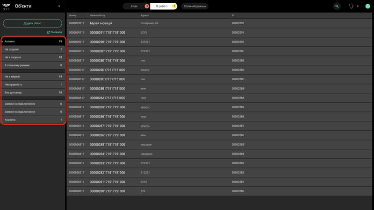Switch to the В роботі tab
This screenshot has height=210, width=374.
(164, 6)
